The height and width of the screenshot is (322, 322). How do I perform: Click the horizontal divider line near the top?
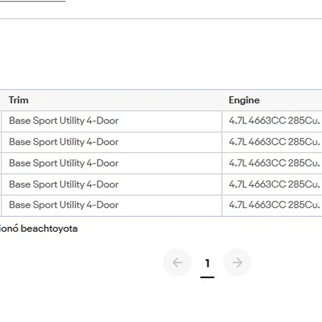(161, 19)
